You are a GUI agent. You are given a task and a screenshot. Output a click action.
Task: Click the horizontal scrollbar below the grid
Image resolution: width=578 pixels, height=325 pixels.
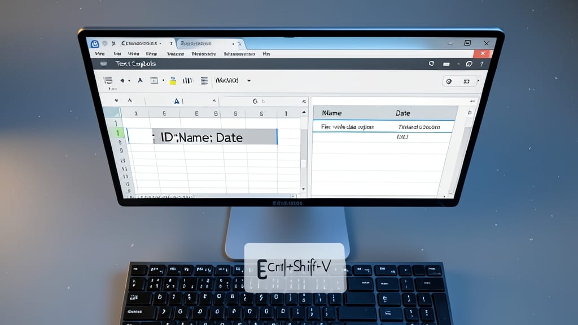[216, 196]
